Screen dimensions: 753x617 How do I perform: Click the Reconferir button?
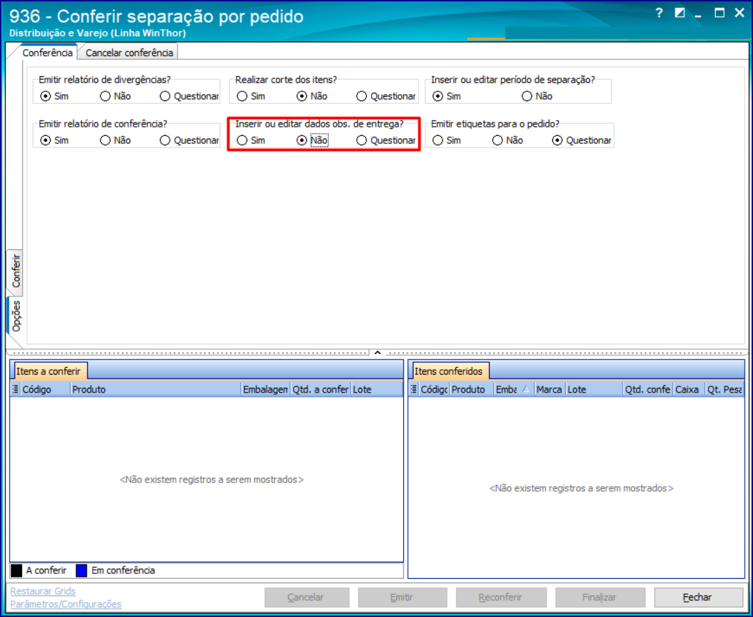click(x=501, y=598)
